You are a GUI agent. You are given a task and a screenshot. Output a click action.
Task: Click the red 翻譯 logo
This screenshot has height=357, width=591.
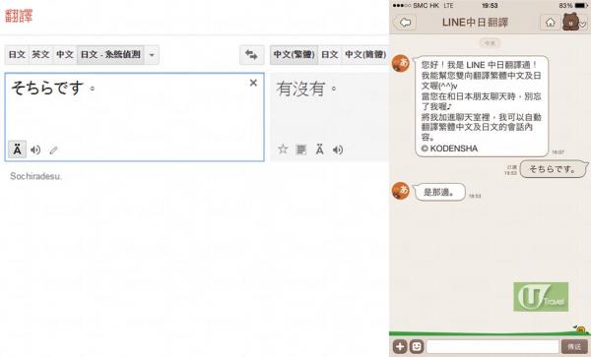tap(19, 16)
